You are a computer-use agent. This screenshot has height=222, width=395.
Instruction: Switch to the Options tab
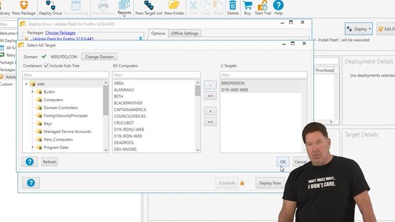tap(158, 33)
